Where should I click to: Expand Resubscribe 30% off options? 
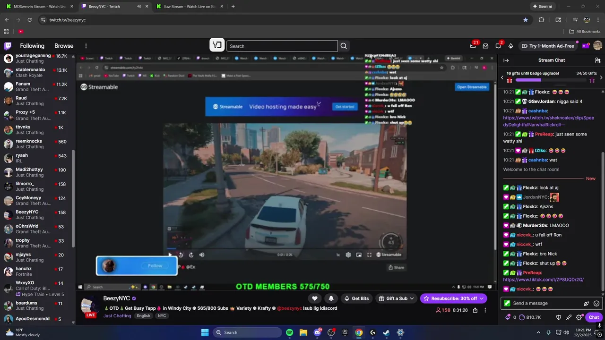pos(482,298)
